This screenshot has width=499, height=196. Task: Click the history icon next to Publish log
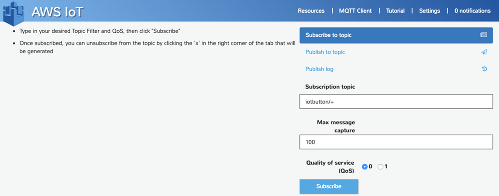[484, 69]
